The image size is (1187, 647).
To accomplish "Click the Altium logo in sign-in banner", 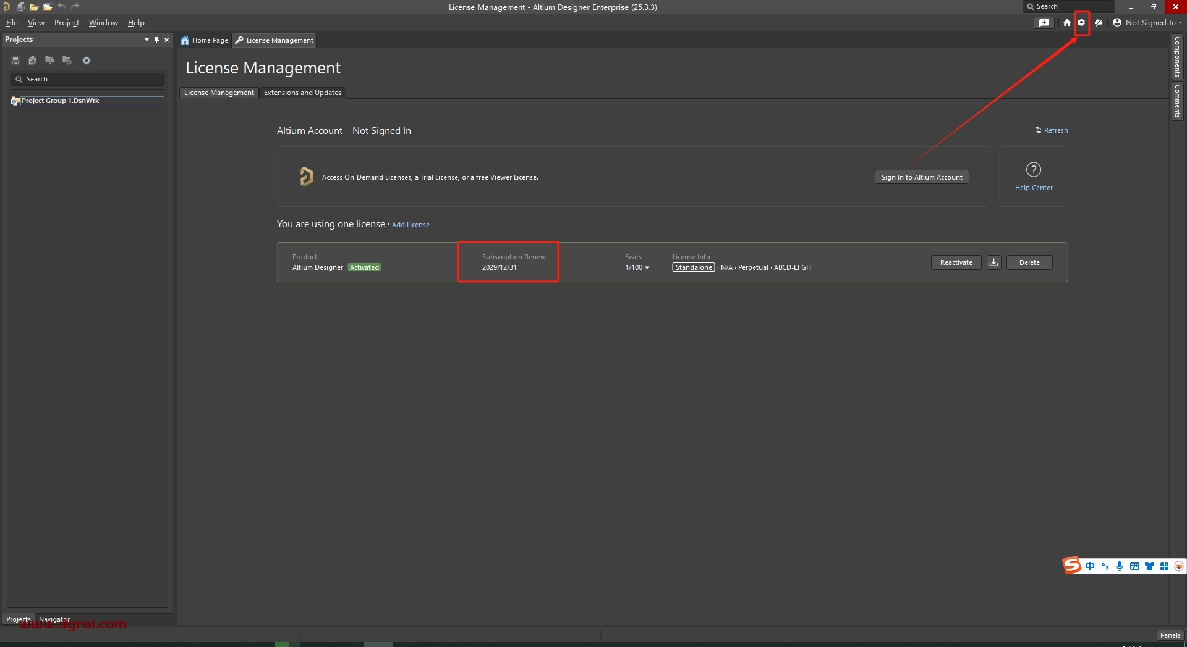I will tap(306, 176).
